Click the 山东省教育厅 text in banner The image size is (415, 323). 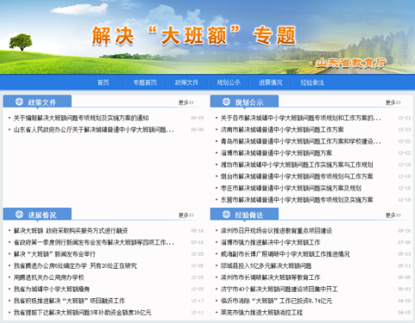351,63
